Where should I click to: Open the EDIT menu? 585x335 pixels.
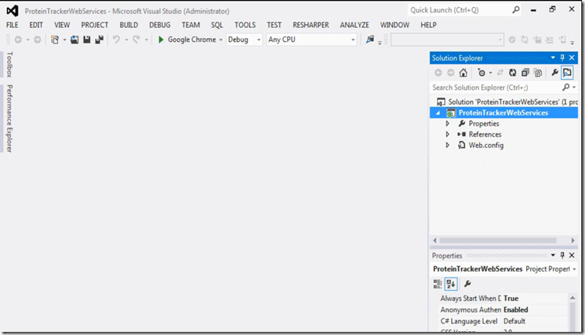[x=36, y=25]
